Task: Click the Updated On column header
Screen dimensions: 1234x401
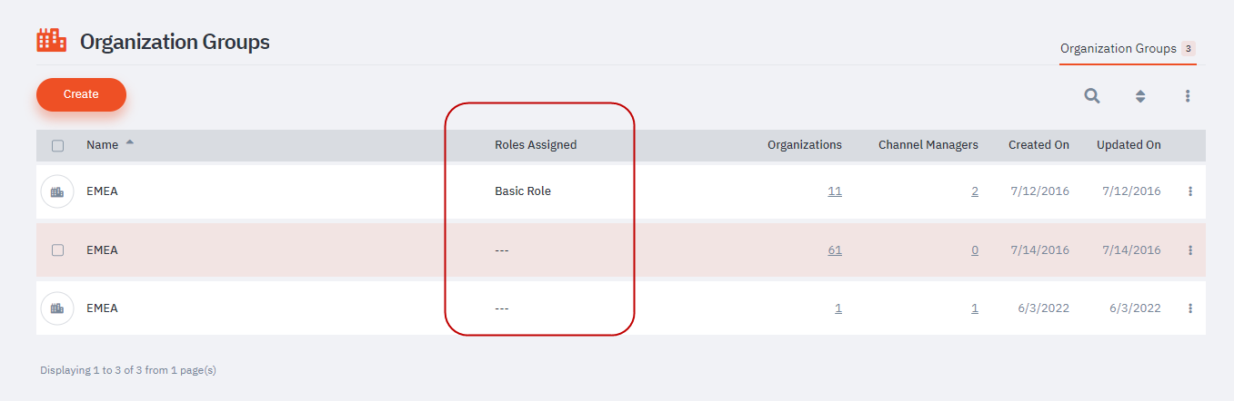Action: click(1129, 145)
